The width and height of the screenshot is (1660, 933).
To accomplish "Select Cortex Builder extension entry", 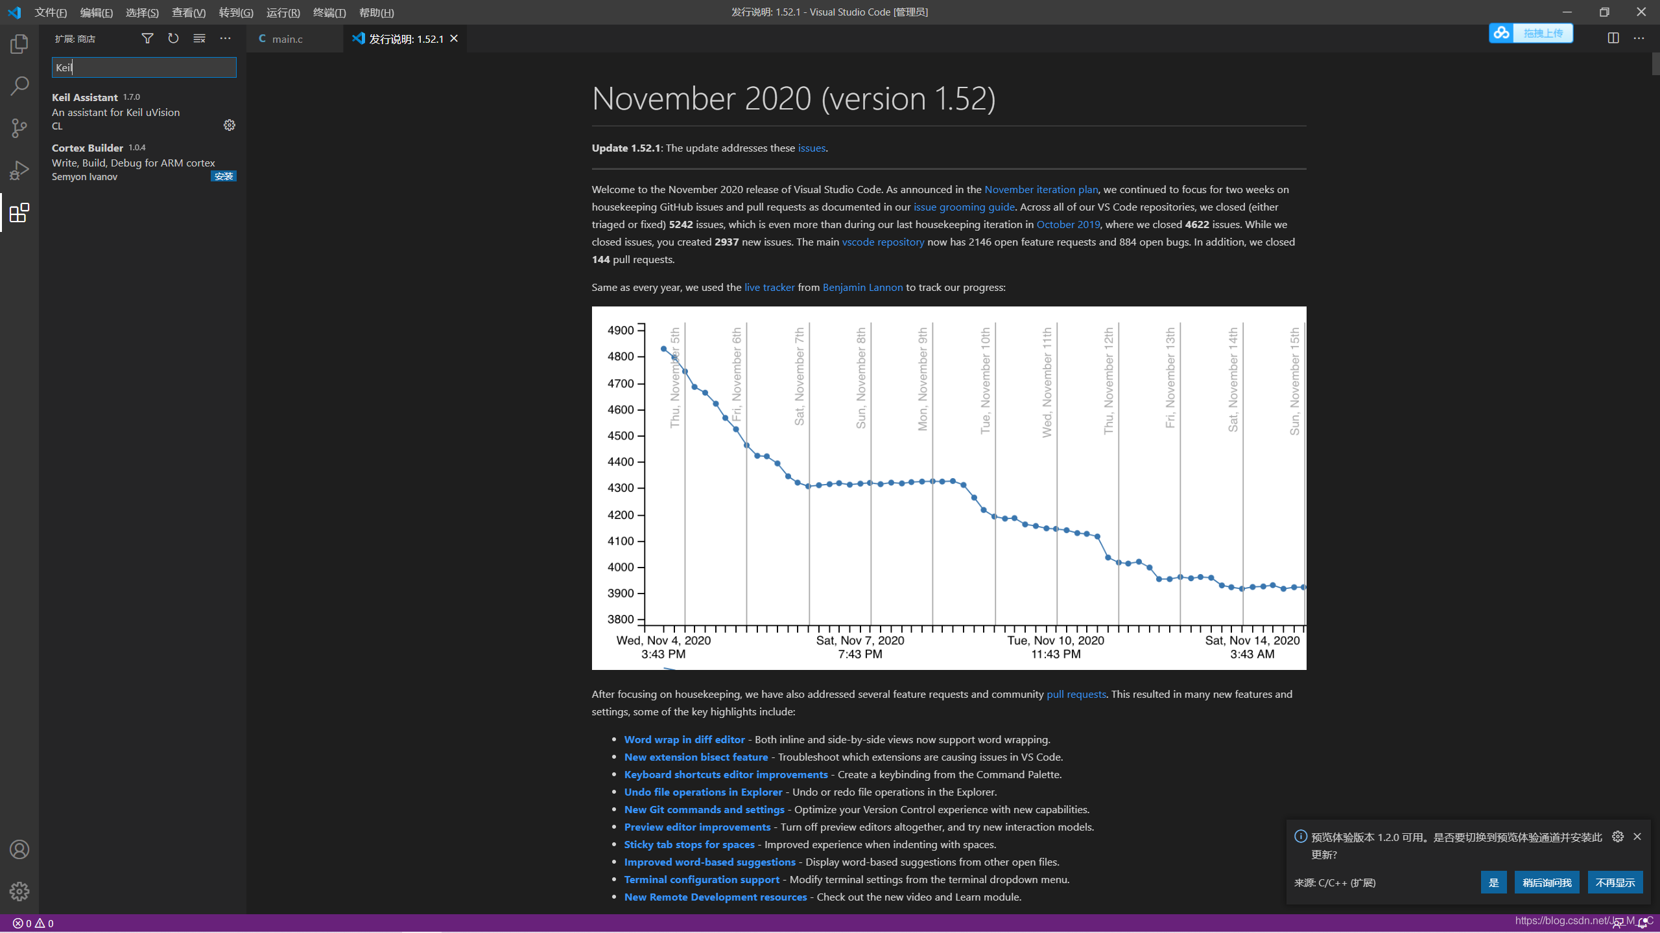I will pyautogui.click(x=143, y=161).
